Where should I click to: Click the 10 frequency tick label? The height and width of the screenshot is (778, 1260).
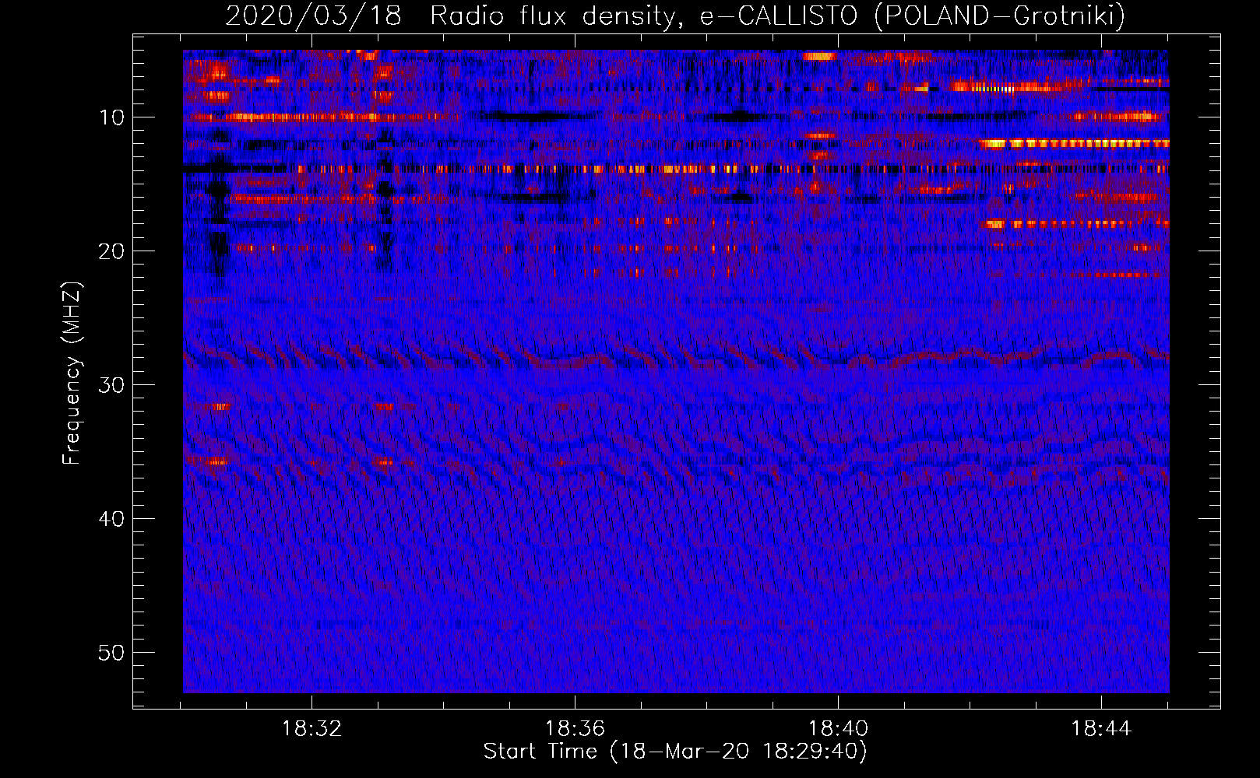[112, 117]
